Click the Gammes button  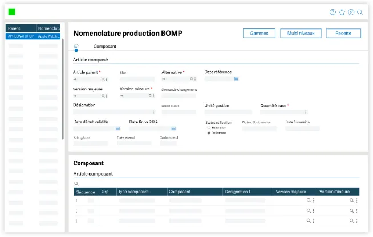tap(259, 33)
